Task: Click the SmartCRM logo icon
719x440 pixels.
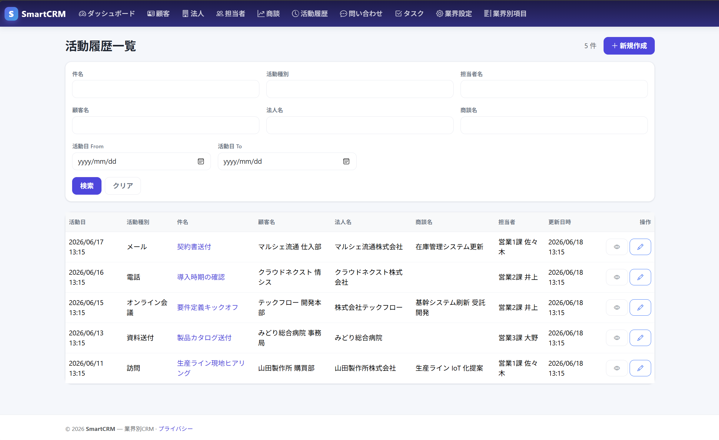Action: click(11, 14)
